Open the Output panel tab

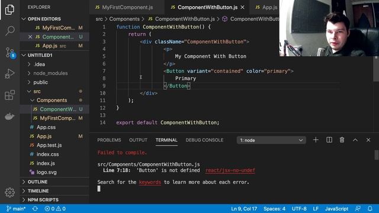click(x=138, y=140)
